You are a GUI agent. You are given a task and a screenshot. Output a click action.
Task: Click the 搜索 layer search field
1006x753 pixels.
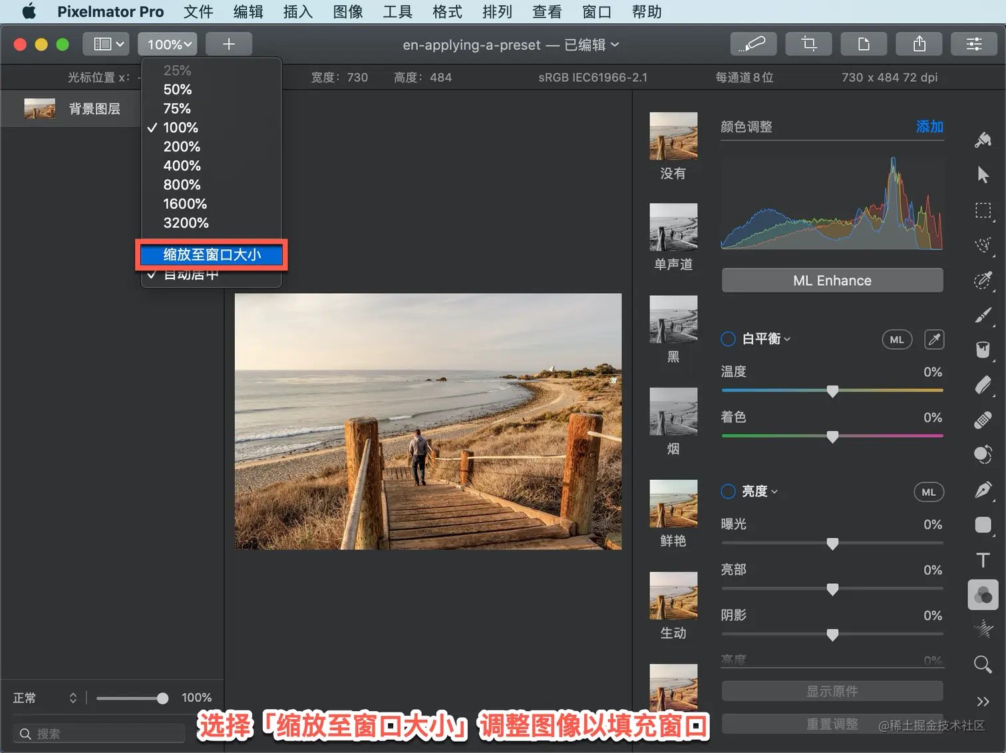point(99,734)
